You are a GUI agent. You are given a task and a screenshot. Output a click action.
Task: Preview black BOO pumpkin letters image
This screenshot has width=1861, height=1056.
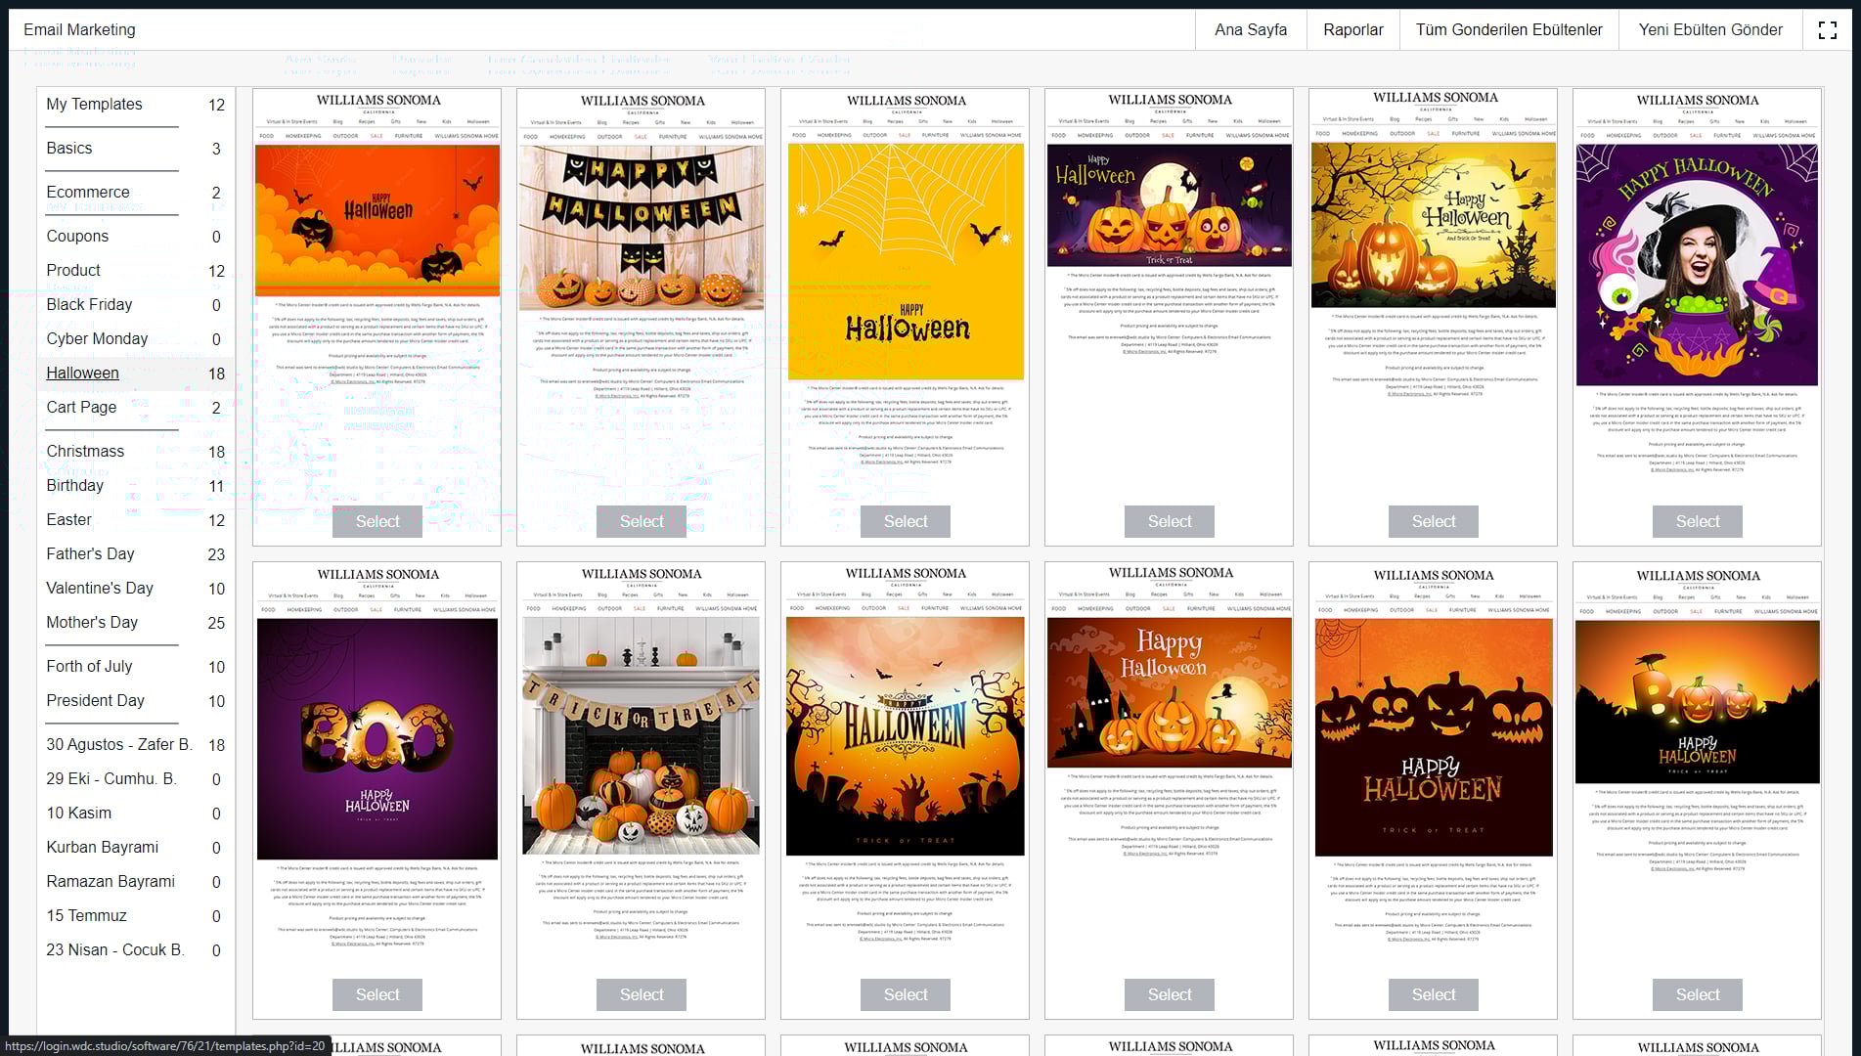1698,702
